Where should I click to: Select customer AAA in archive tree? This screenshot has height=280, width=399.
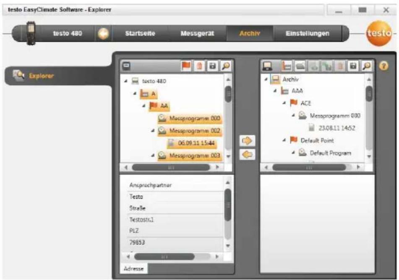[297, 91]
